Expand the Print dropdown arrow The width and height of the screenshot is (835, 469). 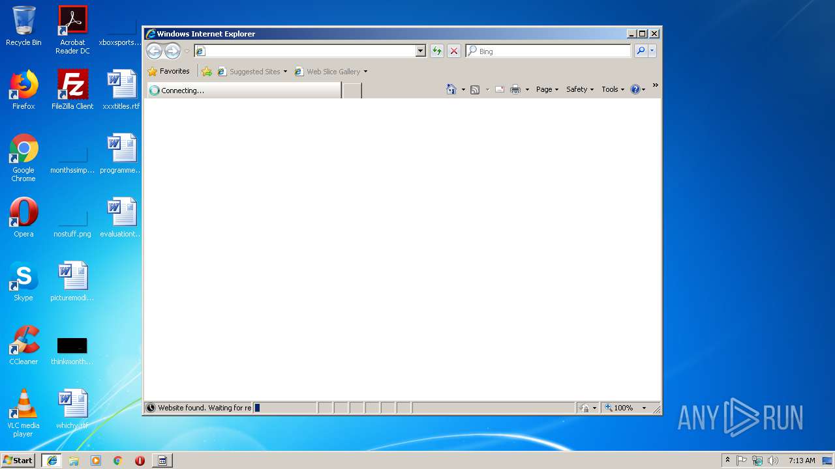[x=527, y=89]
